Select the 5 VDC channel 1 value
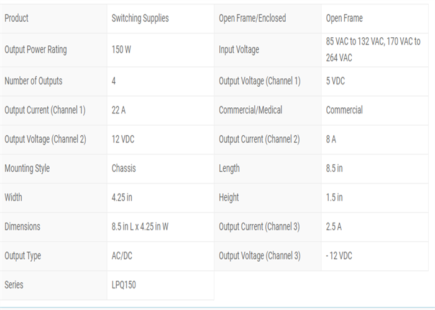 coord(336,81)
